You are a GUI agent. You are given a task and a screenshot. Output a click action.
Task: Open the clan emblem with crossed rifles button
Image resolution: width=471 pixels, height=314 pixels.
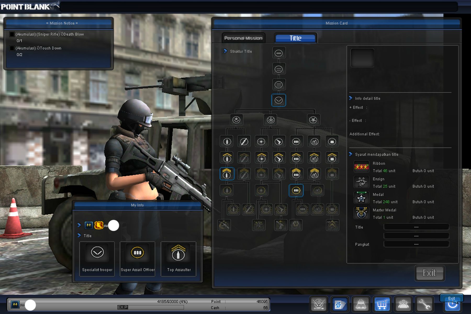[318, 304]
